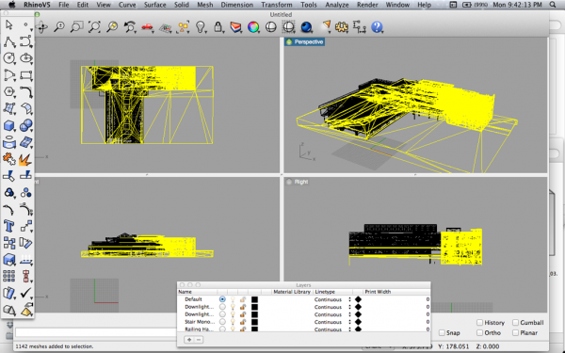Change the Default layer black color swatch

(x=254, y=299)
